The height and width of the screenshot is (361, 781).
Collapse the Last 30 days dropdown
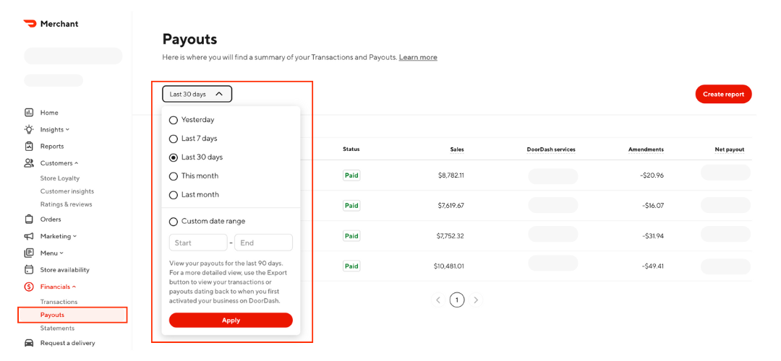coord(197,94)
